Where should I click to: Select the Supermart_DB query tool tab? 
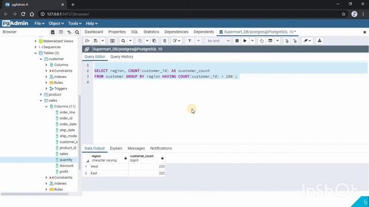tap(258, 32)
